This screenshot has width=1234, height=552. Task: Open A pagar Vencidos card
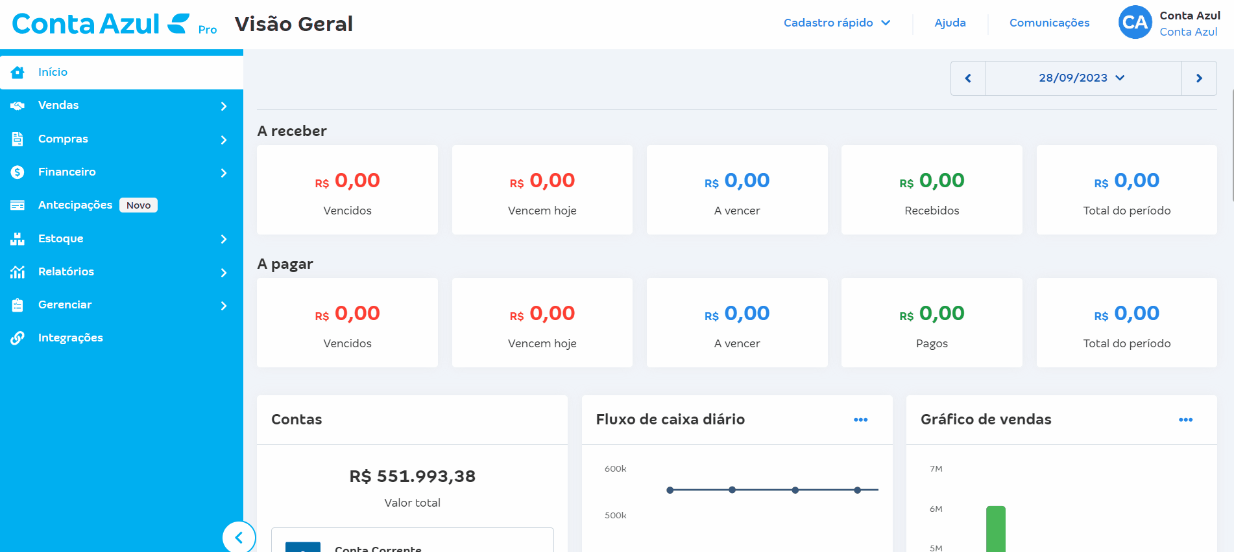347,323
